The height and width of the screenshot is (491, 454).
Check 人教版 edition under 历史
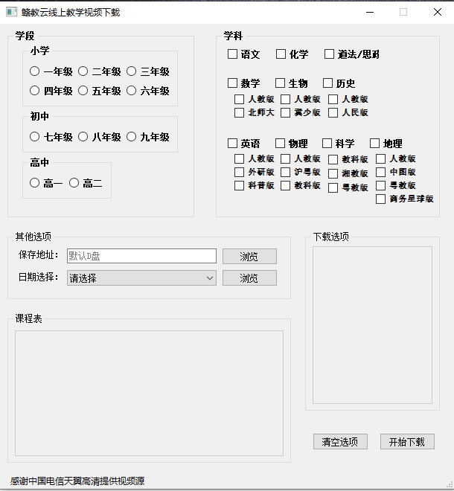point(333,99)
